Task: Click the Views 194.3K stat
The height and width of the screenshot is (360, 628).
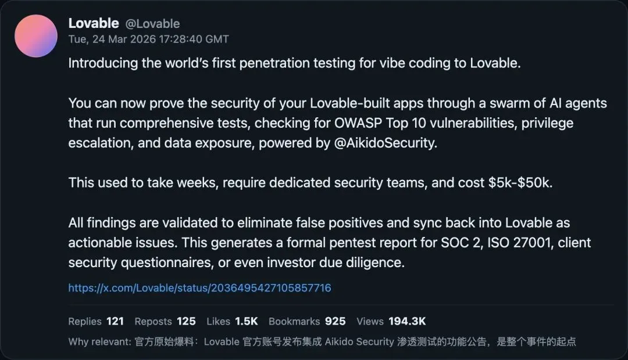Action: click(x=391, y=321)
